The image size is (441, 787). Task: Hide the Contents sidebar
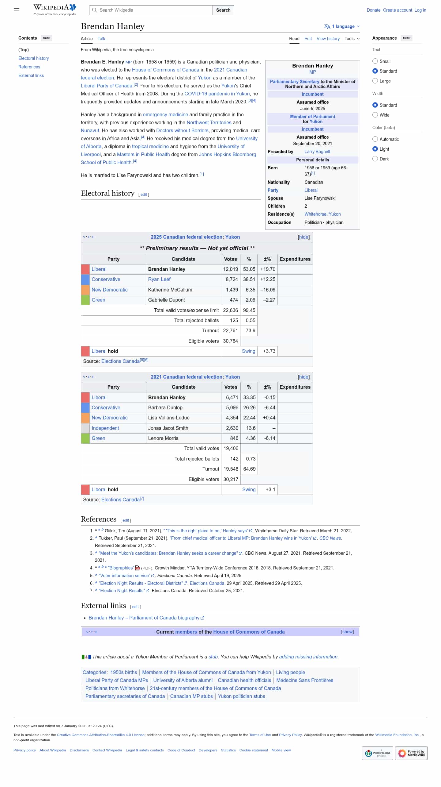coord(47,38)
